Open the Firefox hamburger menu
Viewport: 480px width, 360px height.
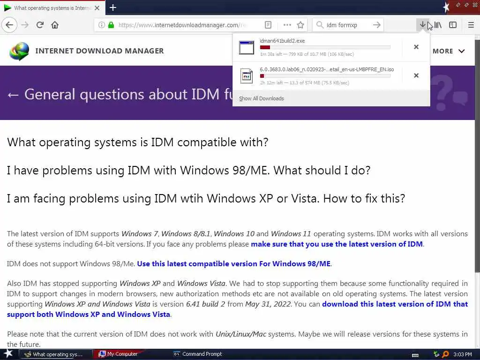pyautogui.click(x=471, y=25)
